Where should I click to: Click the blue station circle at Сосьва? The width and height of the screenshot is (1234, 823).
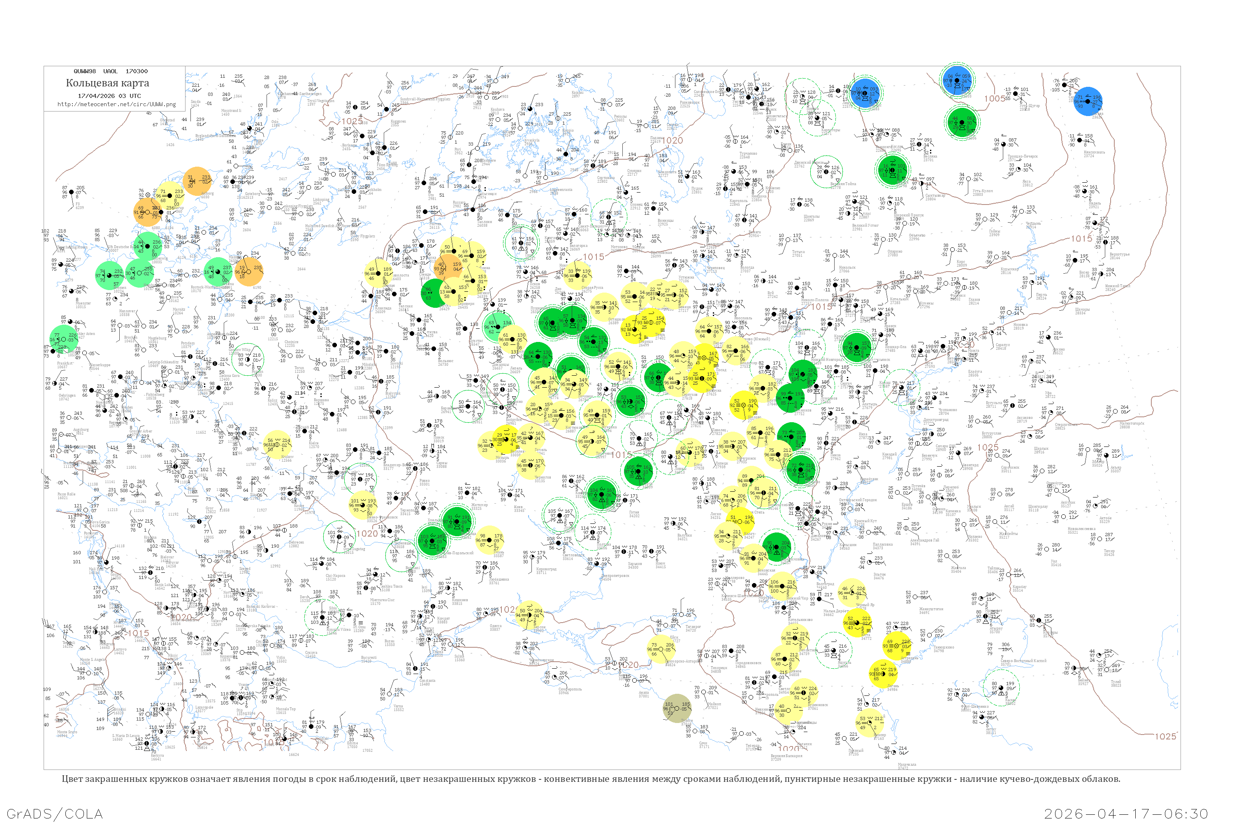click(1088, 101)
